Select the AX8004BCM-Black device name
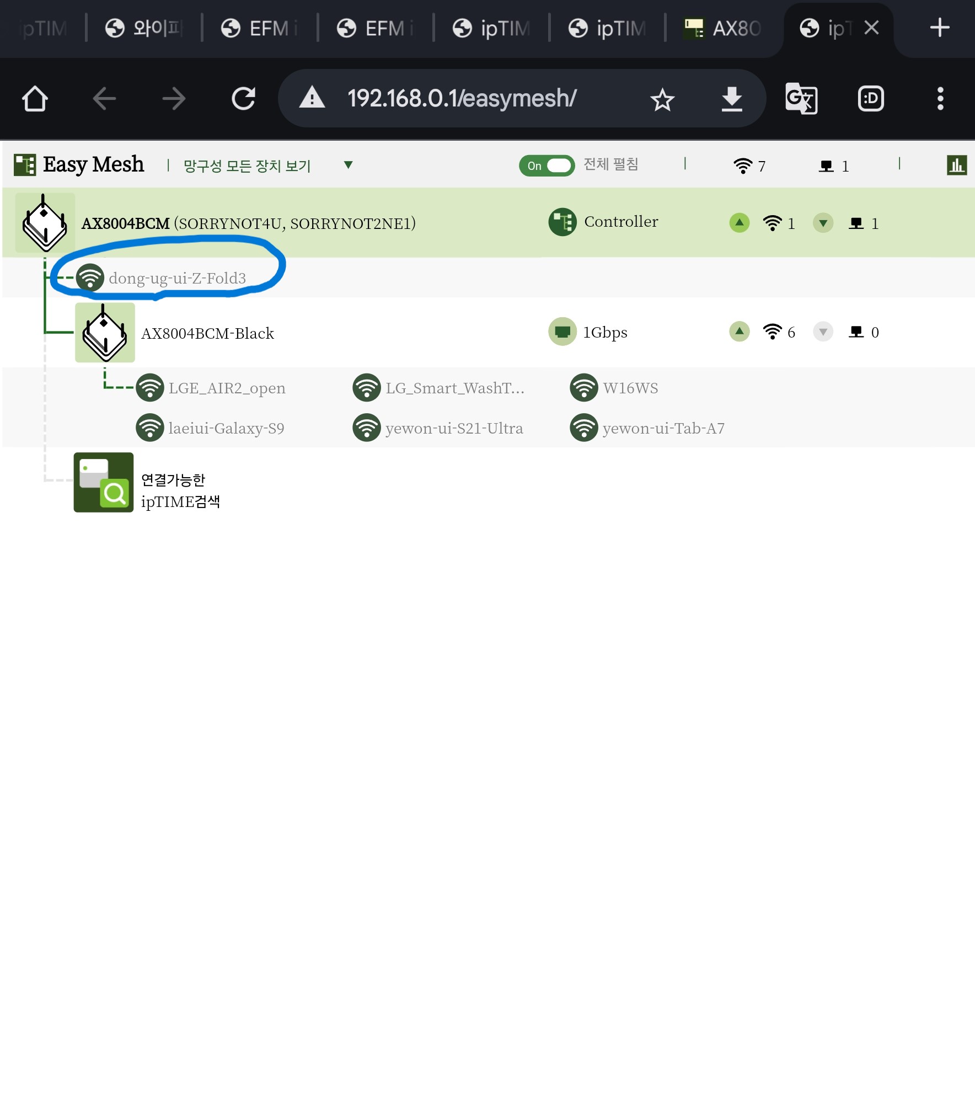Screen dimensions: 975x1100 click(x=207, y=333)
